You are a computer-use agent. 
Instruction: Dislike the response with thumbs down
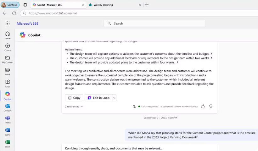(x=211, y=106)
